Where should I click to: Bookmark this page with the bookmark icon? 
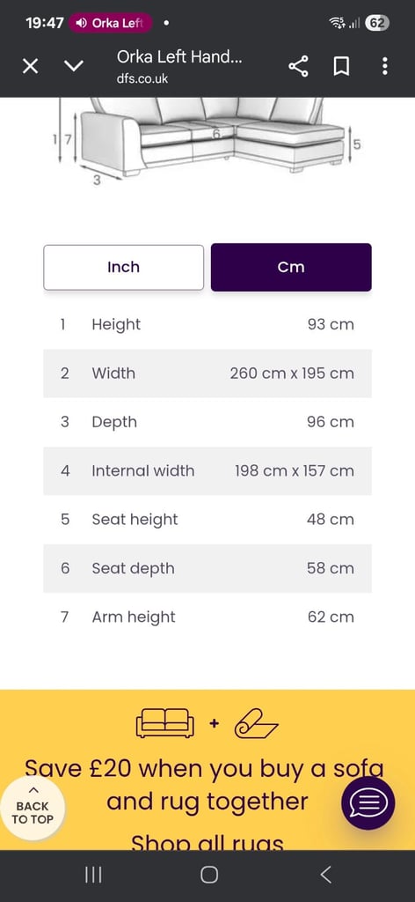point(341,67)
